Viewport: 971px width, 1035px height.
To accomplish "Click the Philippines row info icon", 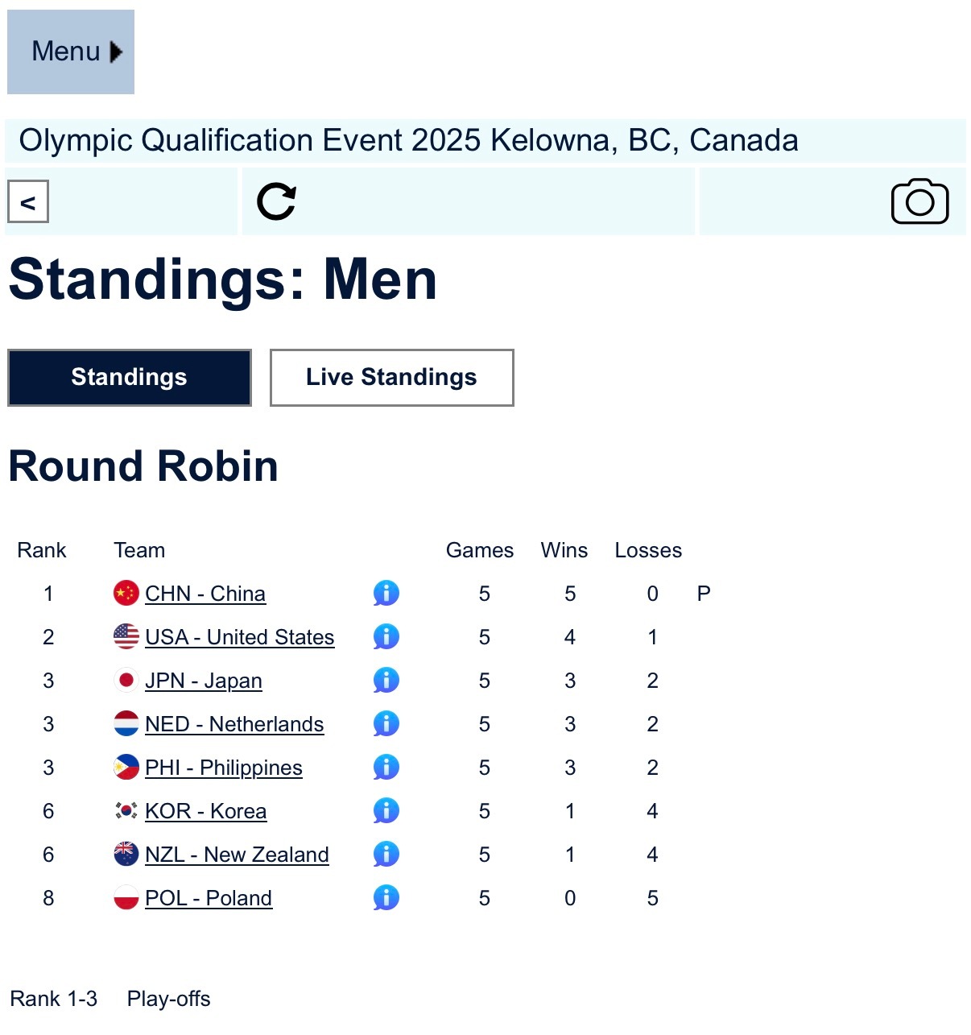I will (386, 768).
